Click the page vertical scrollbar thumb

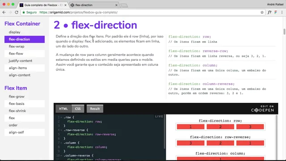[x=284, y=32]
